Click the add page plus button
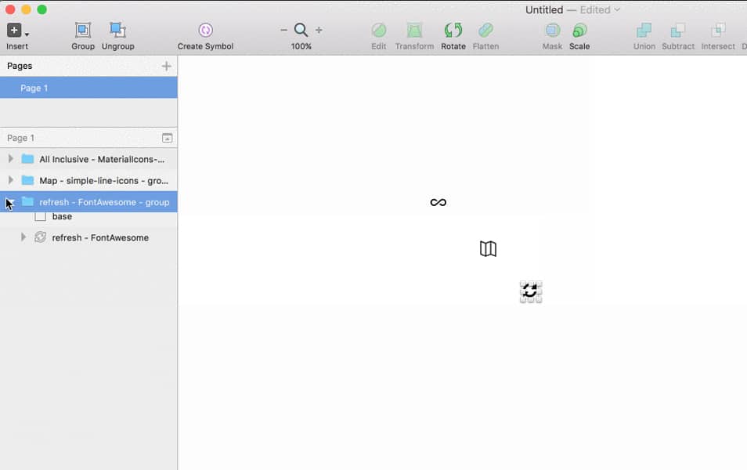The width and height of the screenshot is (747, 470). [x=165, y=66]
